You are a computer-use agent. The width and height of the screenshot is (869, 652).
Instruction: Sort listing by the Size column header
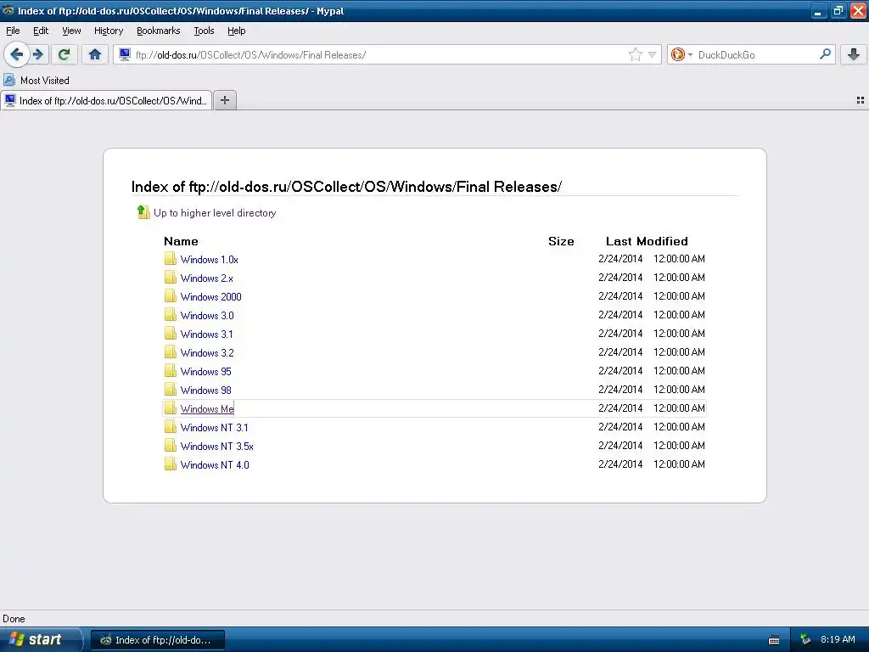561,241
